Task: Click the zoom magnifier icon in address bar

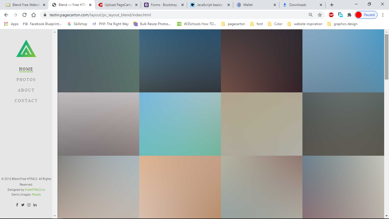Action: click(x=311, y=15)
